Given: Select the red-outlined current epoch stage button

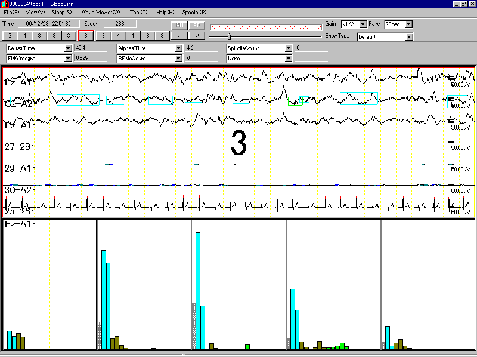Looking at the screenshot, I should 86,36.
